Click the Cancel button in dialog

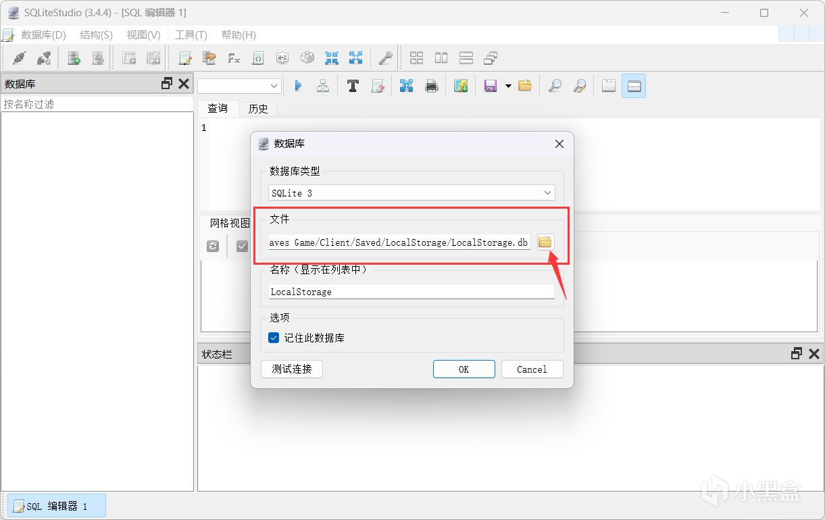(532, 369)
